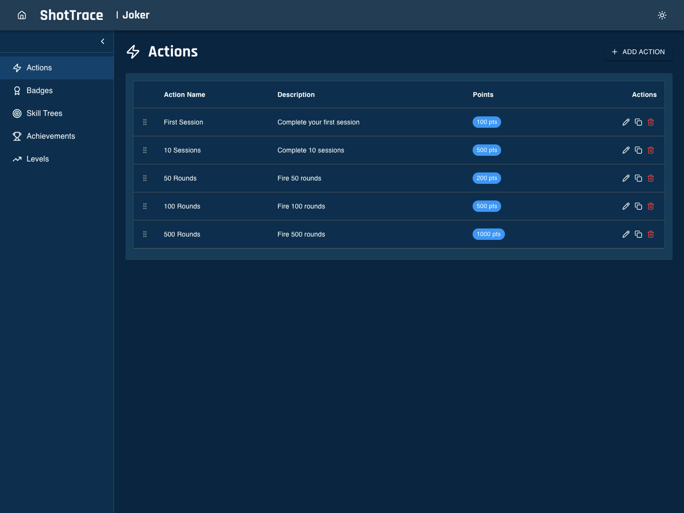Edit the 10 Sessions action
This screenshot has height=513, width=684.
click(626, 150)
